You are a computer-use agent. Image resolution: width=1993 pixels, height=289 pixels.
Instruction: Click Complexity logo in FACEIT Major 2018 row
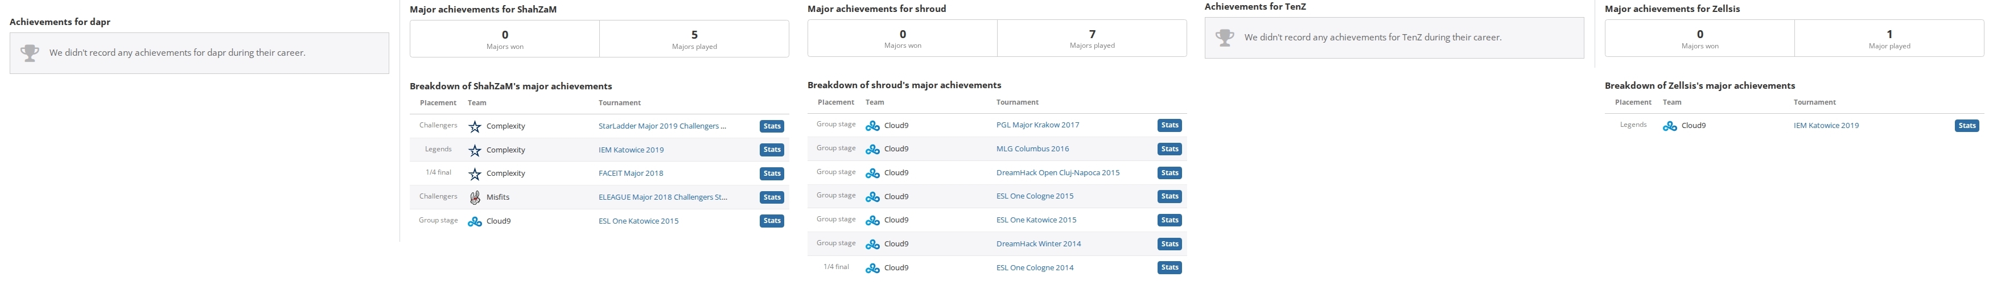click(475, 174)
